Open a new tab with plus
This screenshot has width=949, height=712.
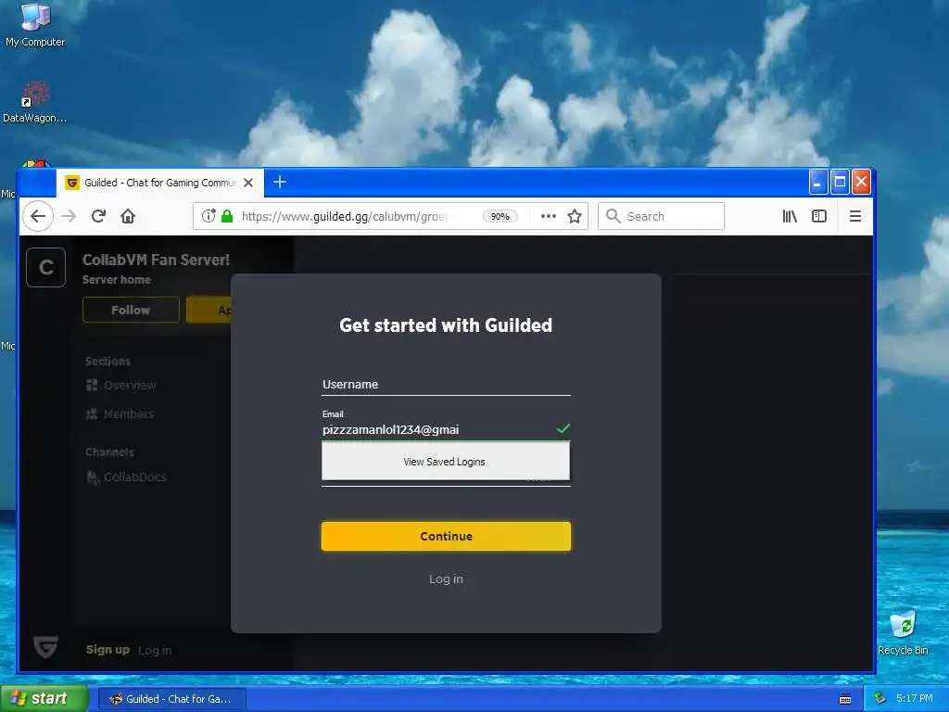pyautogui.click(x=280, y=182)
